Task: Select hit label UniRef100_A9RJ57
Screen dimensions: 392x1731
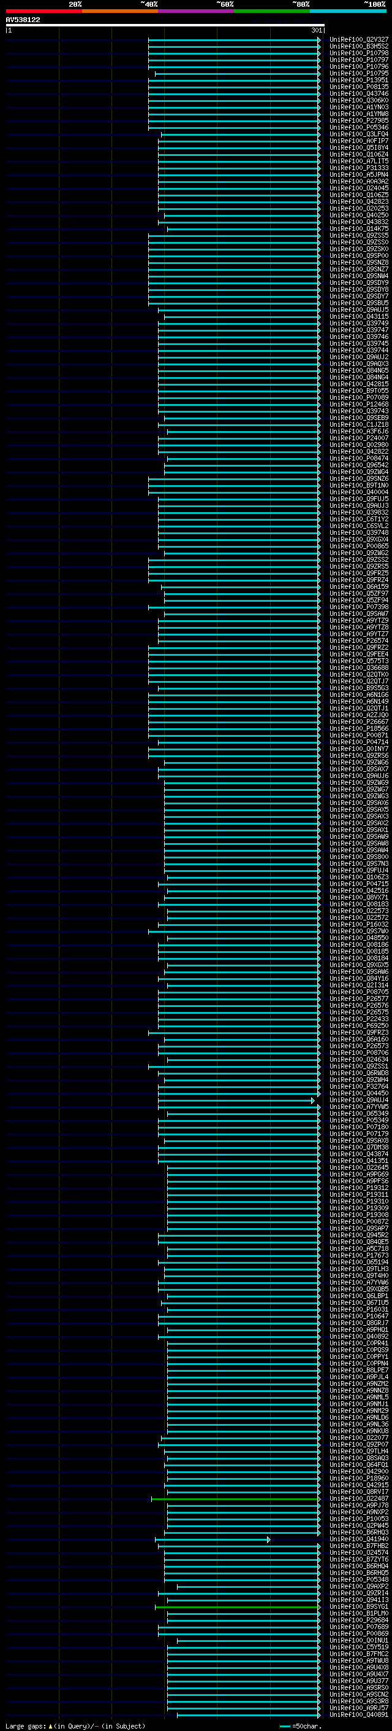Action: click(x=359, y=1708)
